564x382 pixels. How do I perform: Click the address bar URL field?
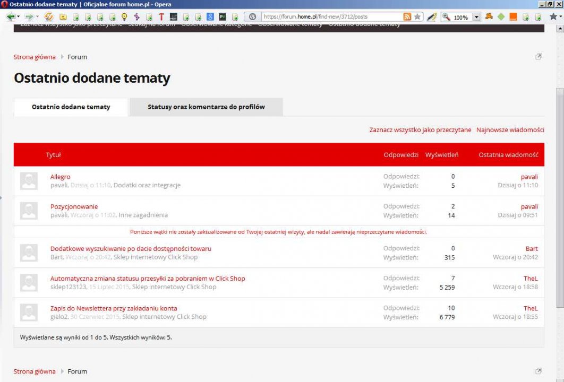click(x=332, y=16)
